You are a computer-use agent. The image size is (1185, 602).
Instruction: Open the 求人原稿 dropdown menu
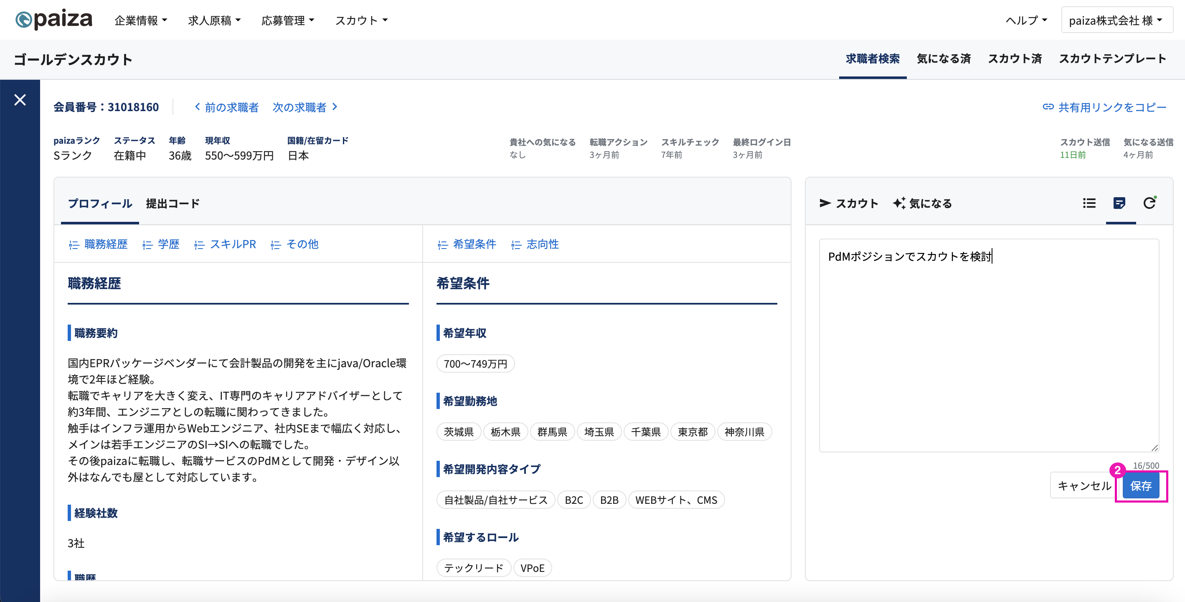pyautogui.click(x=214, y=20)
